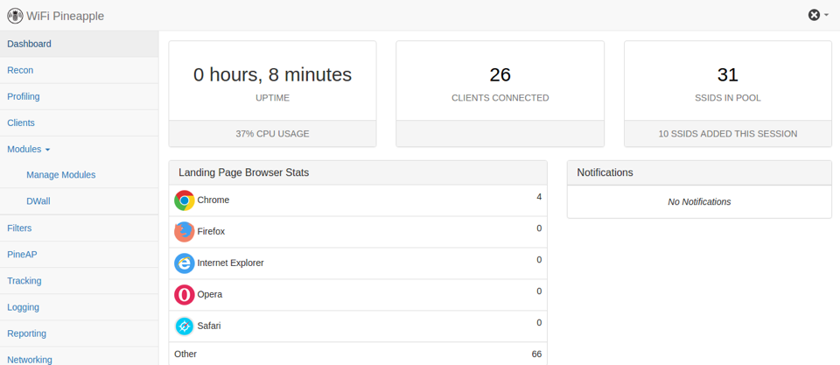Go to the Recon page
The image size is (840, 365).
(x=80, y=70)
